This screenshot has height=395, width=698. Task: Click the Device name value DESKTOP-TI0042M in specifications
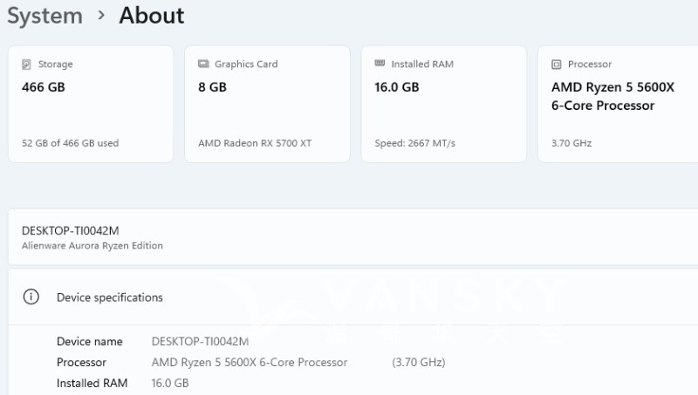coord(200,341)
